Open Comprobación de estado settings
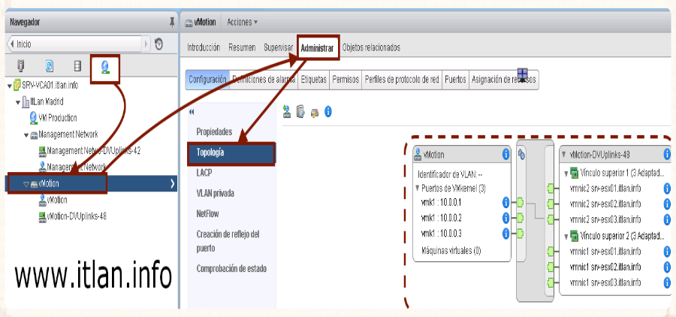Image resolution: width=676 pixels, height=317 pixels. click(231, 268)
